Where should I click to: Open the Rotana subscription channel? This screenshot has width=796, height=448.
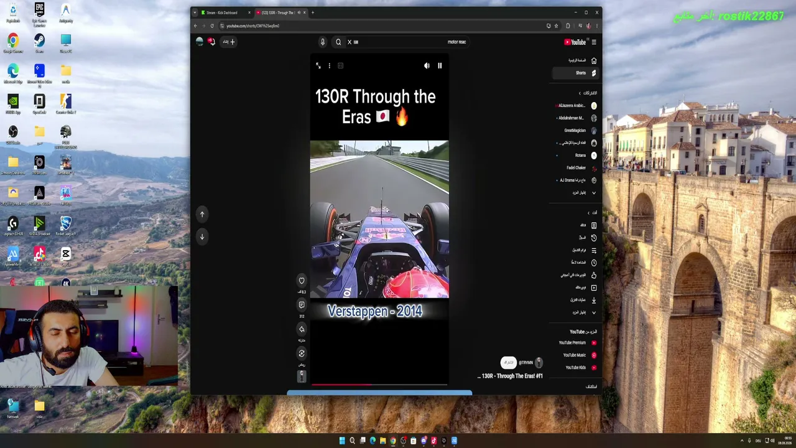[575, 156]
